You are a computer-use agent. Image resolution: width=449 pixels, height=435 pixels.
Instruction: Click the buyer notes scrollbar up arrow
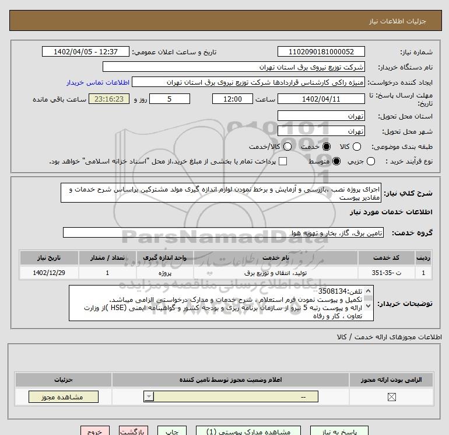pyautogui.click(x=369, y=291)
